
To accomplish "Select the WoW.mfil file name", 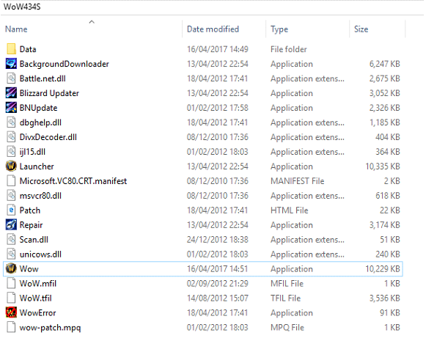I will tap(38, 283).
